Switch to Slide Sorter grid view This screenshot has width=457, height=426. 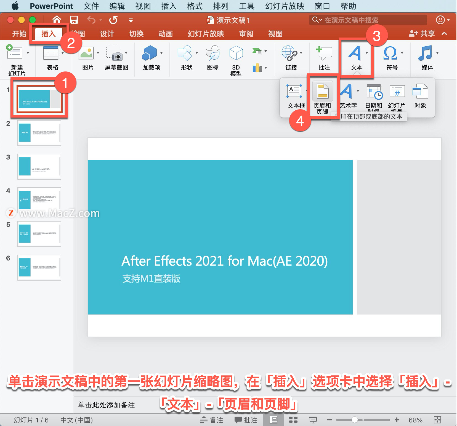pos(293,420)
